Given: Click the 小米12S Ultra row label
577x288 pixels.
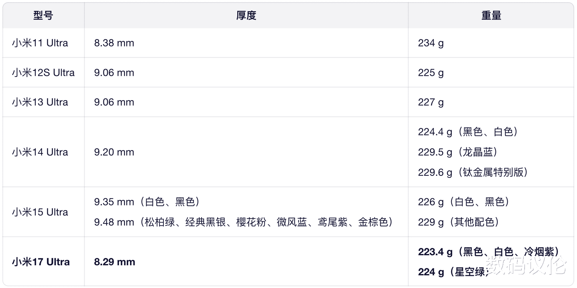Looking at the screenshot, I should (x=43, y=73).
